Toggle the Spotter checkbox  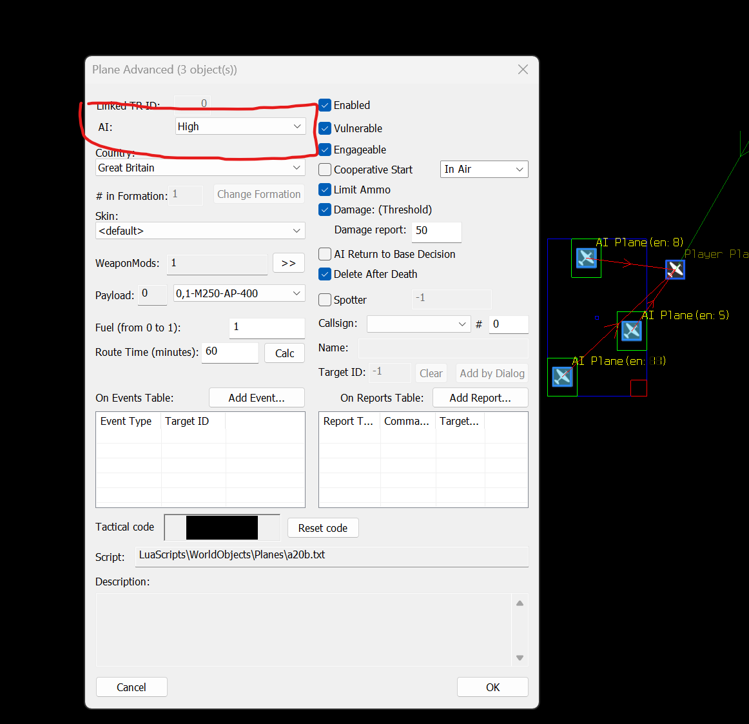tap(325, 300)
